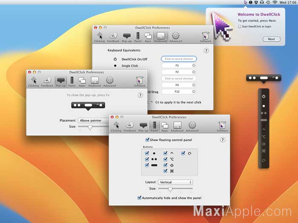Uncheck the Control caret button checkbox
The width and height of the screenshot is (298, 223).
point(165,153)
